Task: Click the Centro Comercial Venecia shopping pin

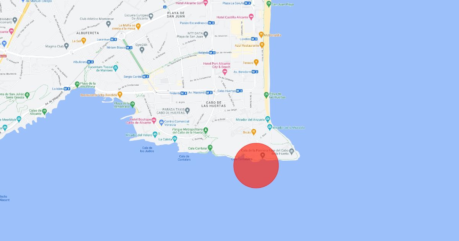Action: point(161,123)
